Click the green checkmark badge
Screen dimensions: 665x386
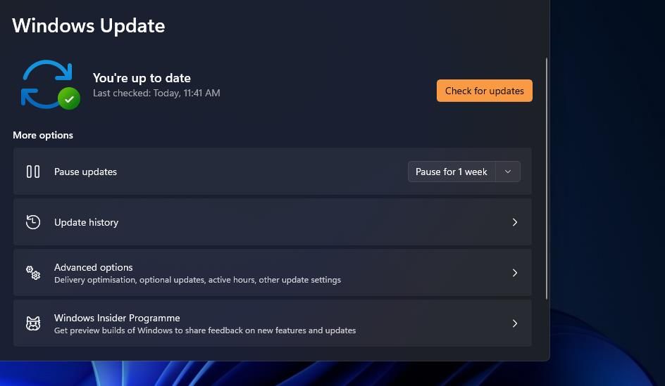pos(69,99)
